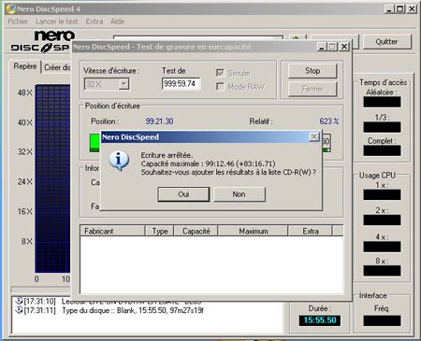Toggle the Simuler checkbox

click(220, 73)
